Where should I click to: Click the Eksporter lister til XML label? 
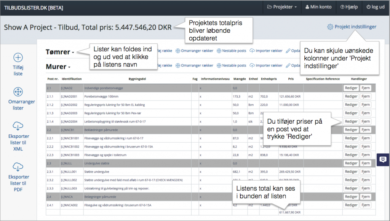[18, 143]
